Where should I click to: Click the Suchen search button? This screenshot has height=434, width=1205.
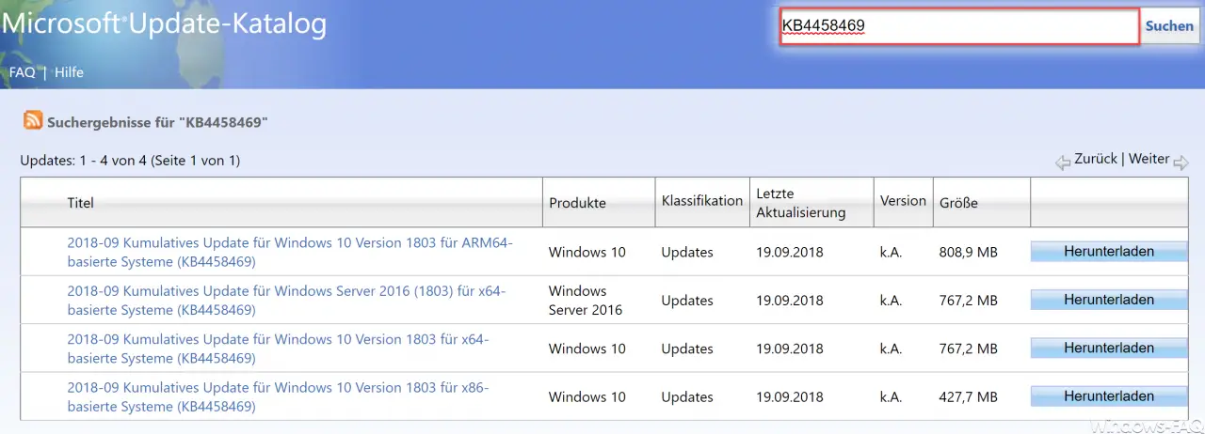tap(1169, 26)
